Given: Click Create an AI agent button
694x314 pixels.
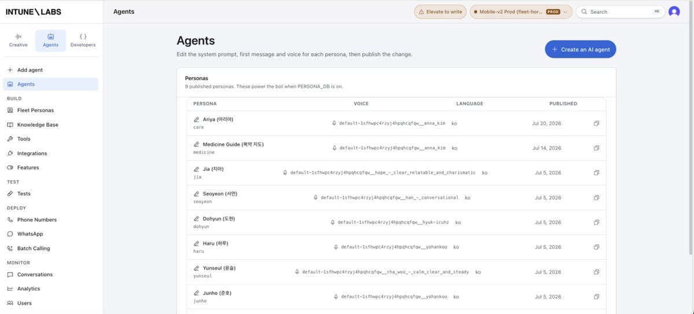Looking at the screenshot, I should (581, 49).
